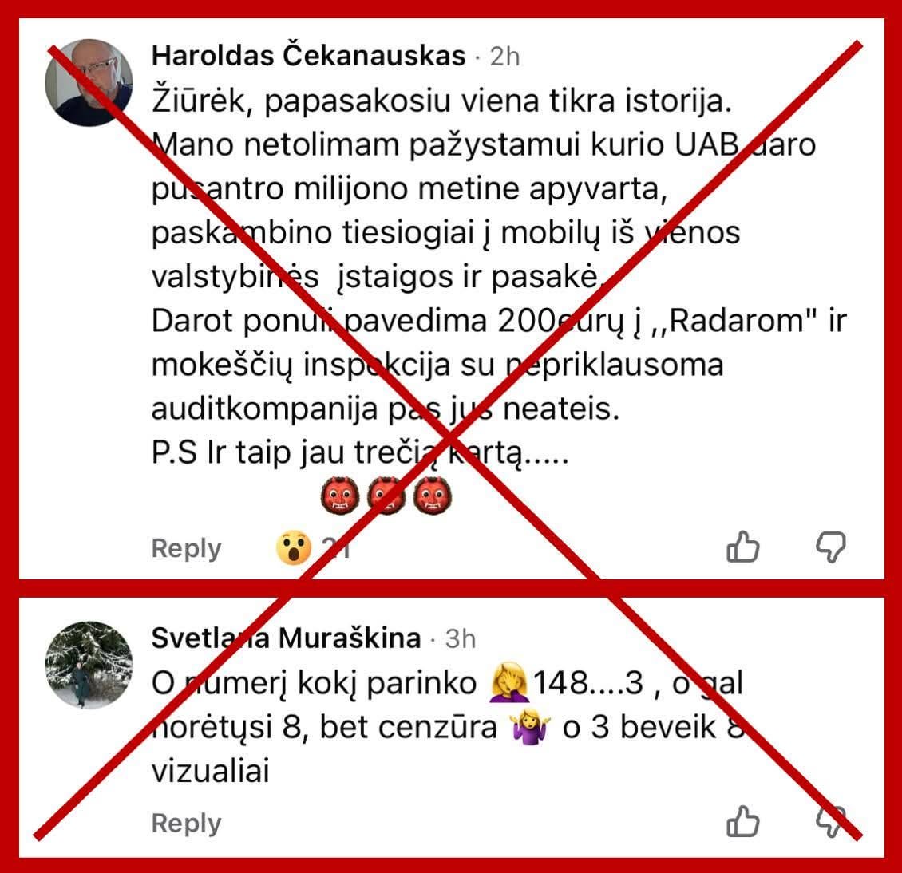Give thumbs up to Svetlana Muraškina's comment

[x=742, y=820]
